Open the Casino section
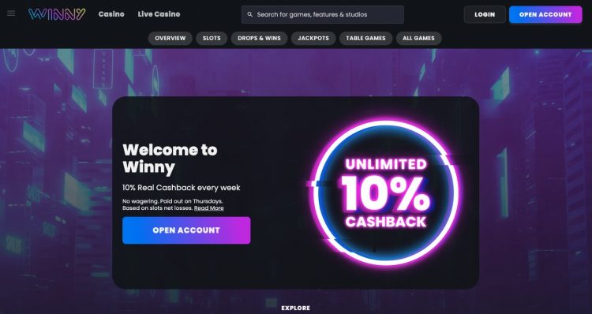The width and height of the screenshot is (592, 314). (111, 14)
